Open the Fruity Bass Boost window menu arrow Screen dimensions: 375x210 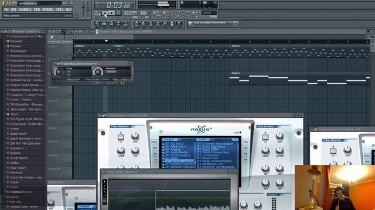(x=54, y=64)
